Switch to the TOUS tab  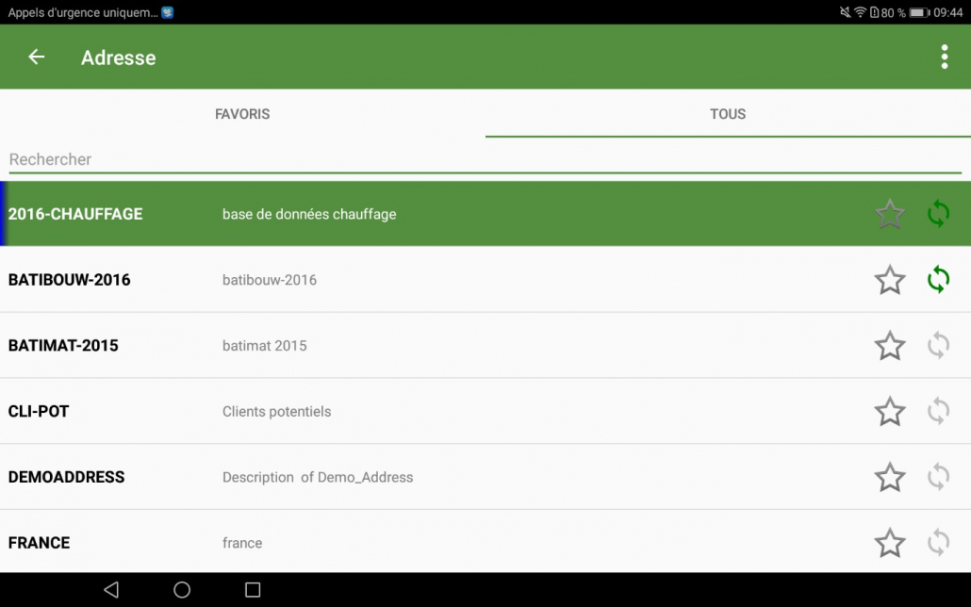pyautogui.click(x=728, y=114)
